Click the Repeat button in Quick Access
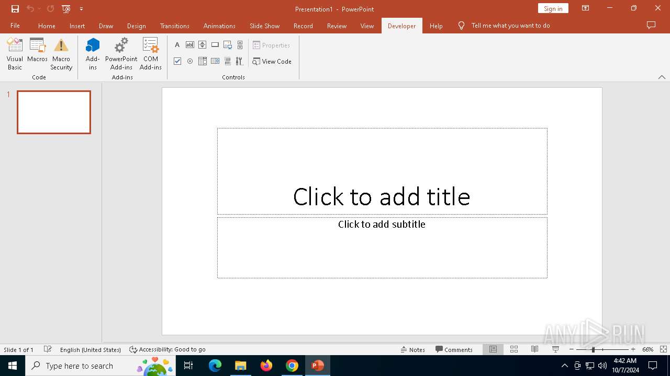Screen dimensions: 670x376 (50, 9)
